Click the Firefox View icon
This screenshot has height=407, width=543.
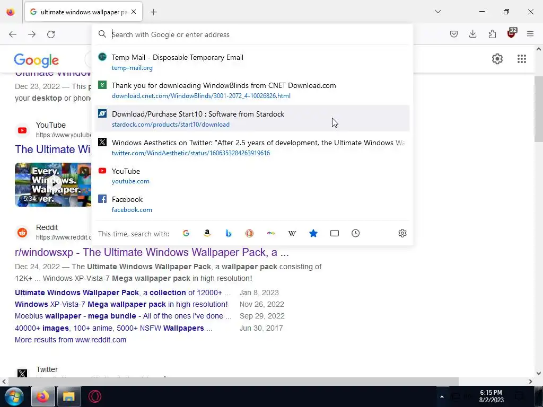11,12
